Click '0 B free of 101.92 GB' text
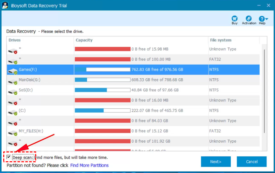275x173 pixels. [151, 141]
